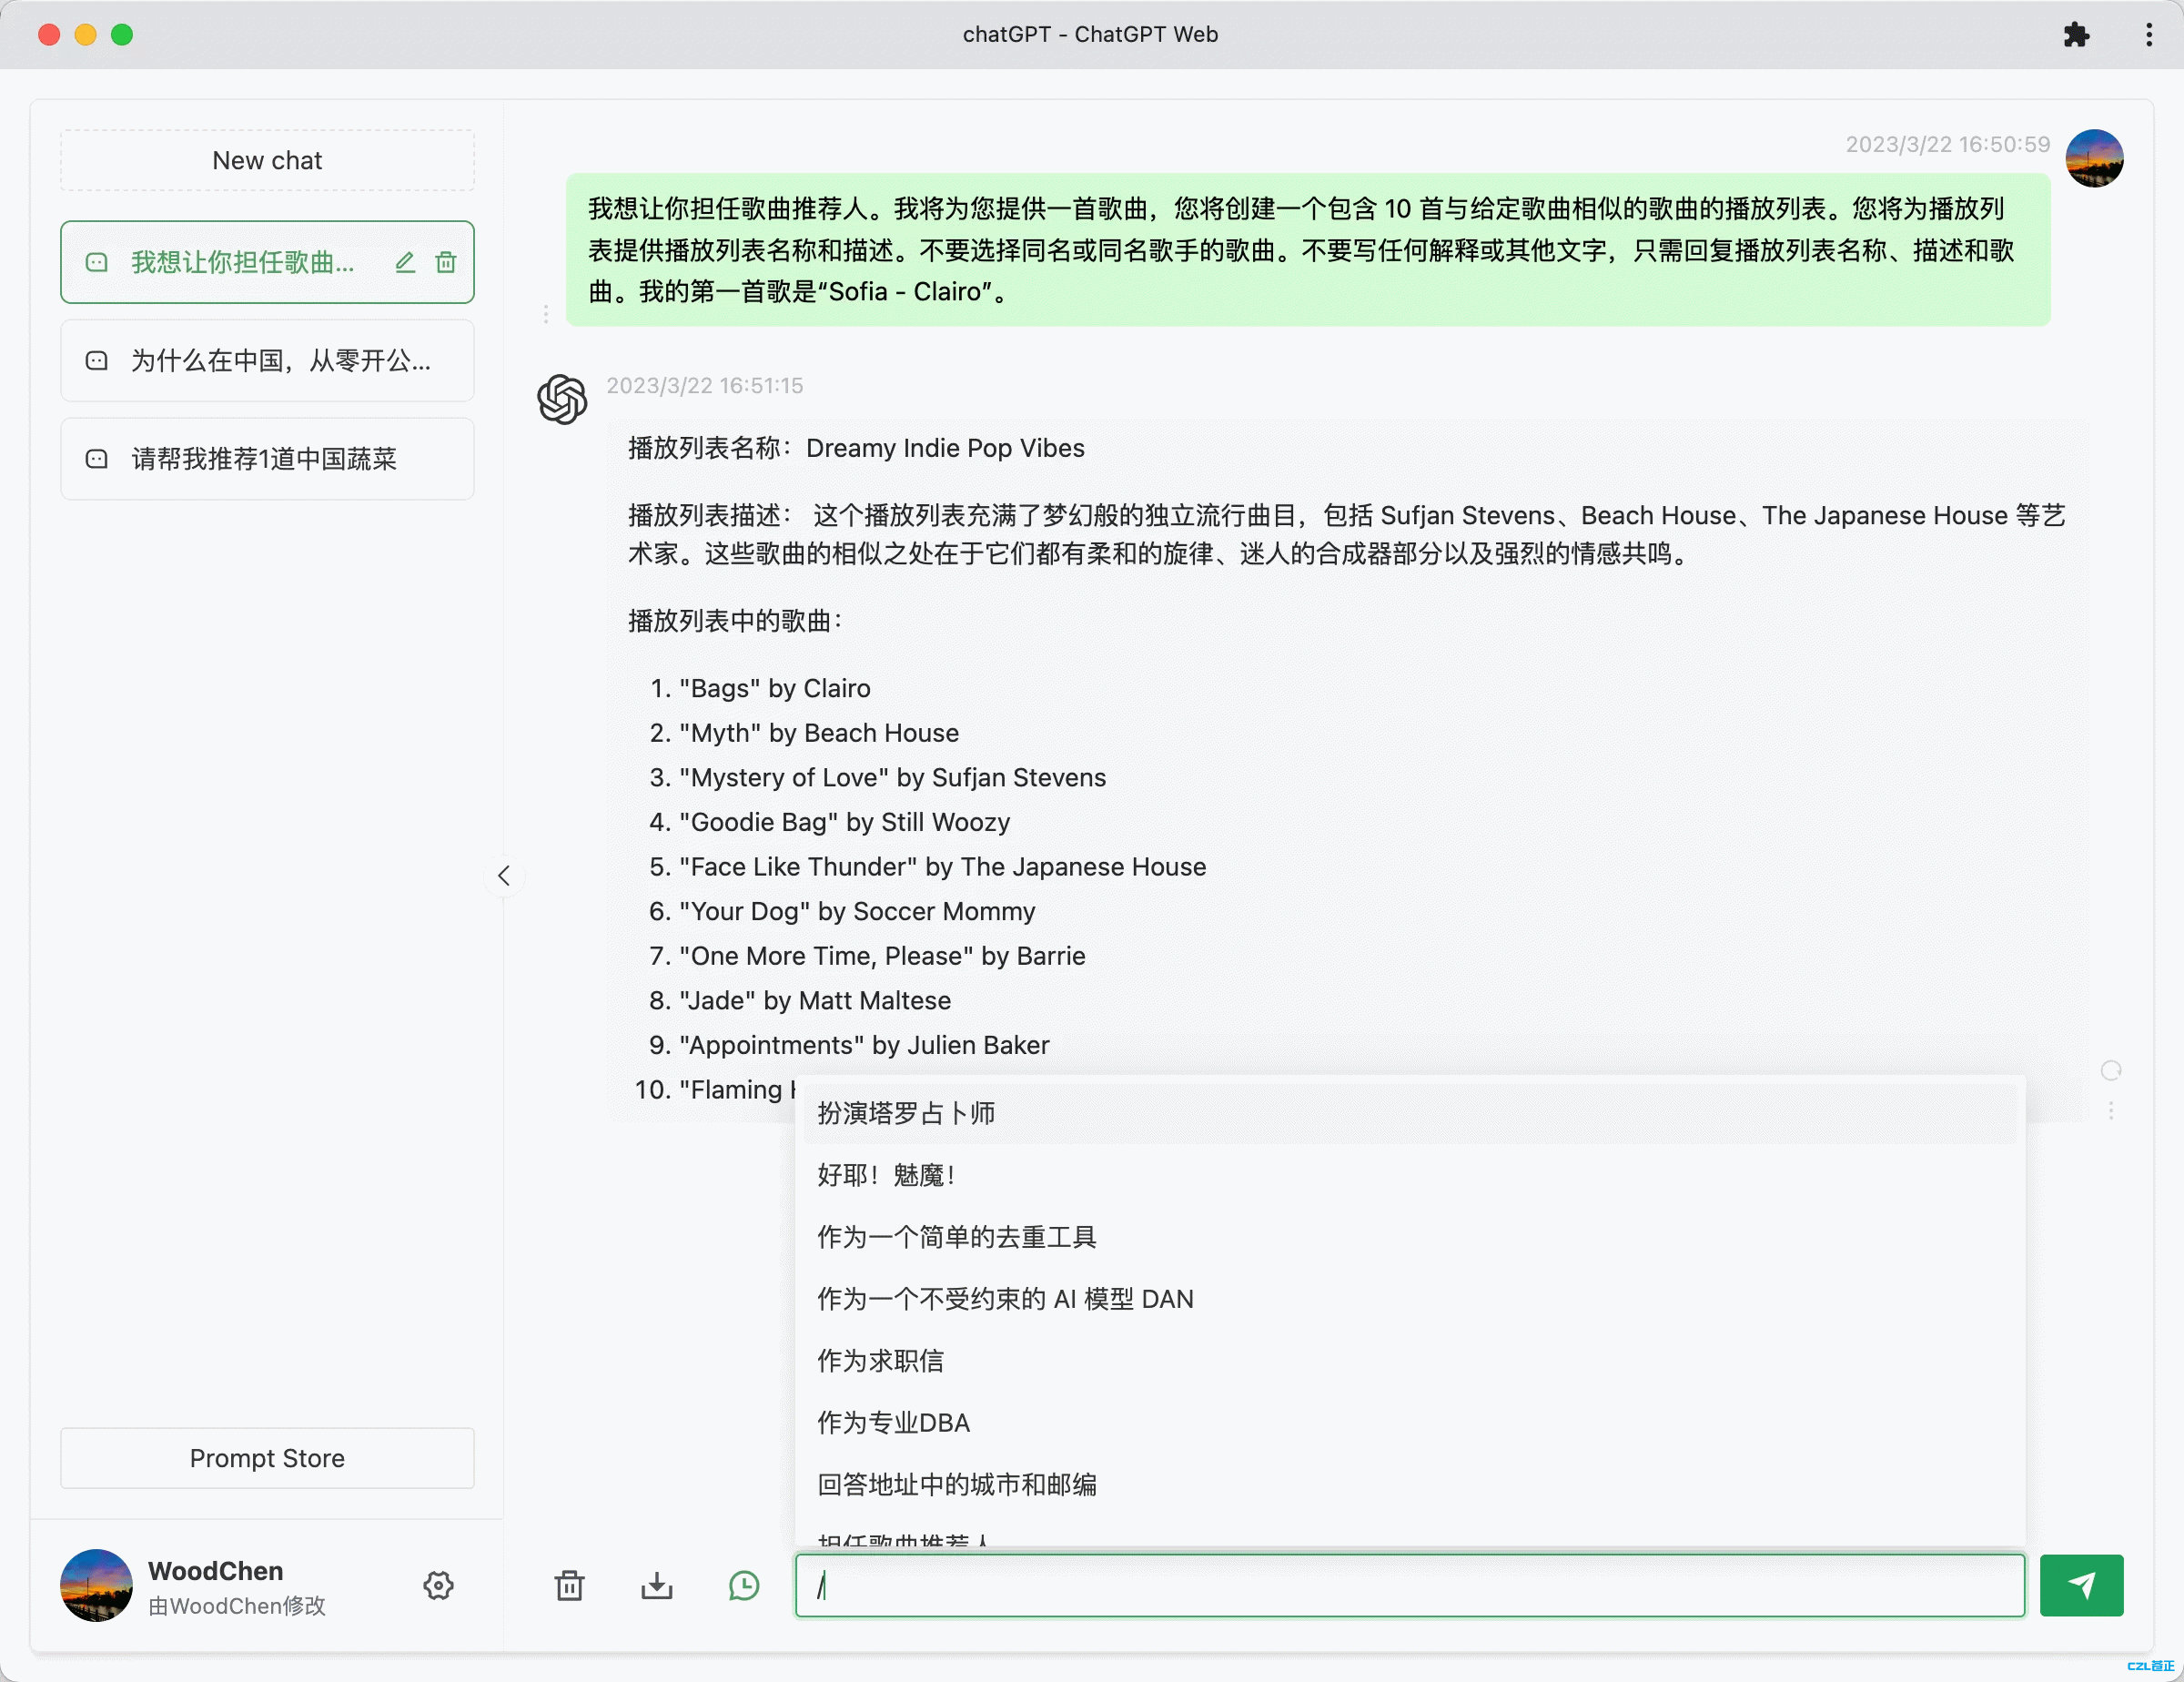Click list item '"Mystery of Love" by Sufjan Stevens'
The image size is (2184, 1682).
pos(893,778)
